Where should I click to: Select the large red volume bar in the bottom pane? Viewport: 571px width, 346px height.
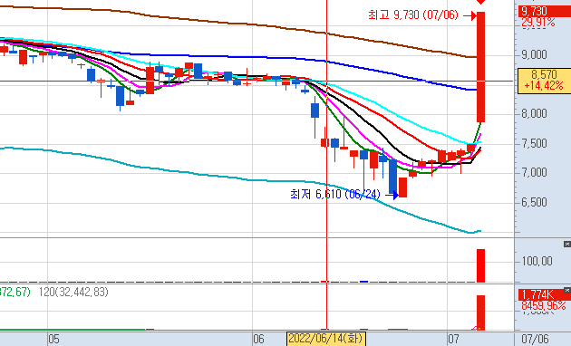[480, 312]
